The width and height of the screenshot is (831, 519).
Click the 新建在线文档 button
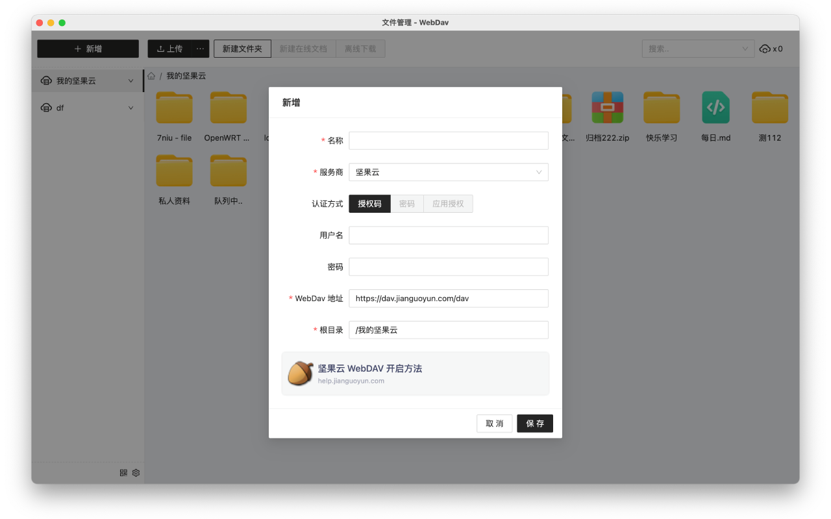pyautogui.click(x=303, y=49)
